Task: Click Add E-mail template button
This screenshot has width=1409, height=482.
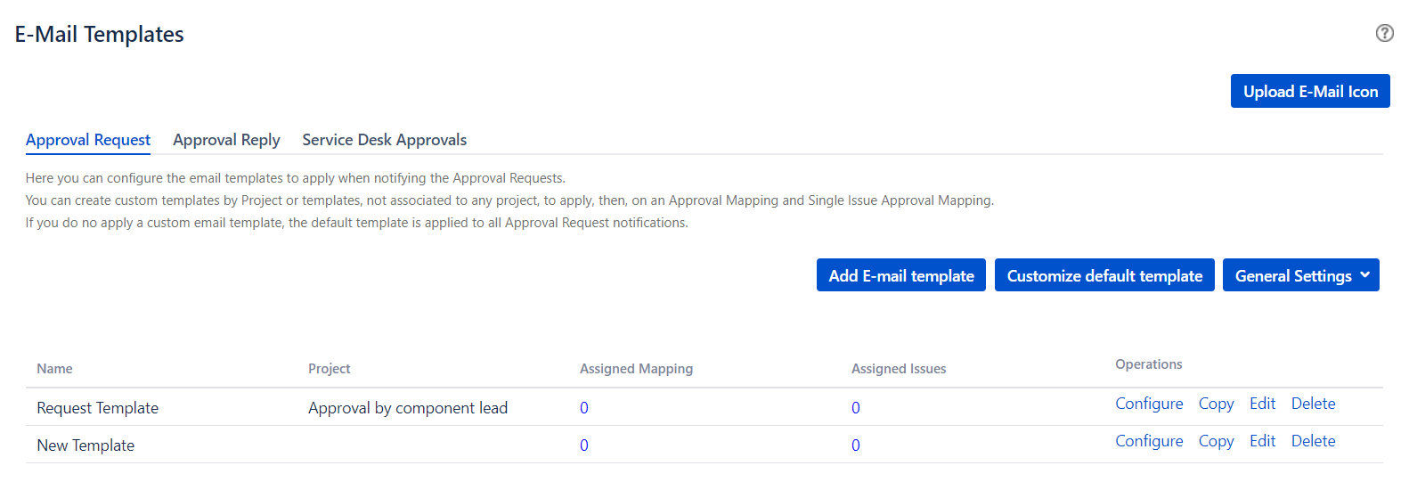Action: coord(900,275)
